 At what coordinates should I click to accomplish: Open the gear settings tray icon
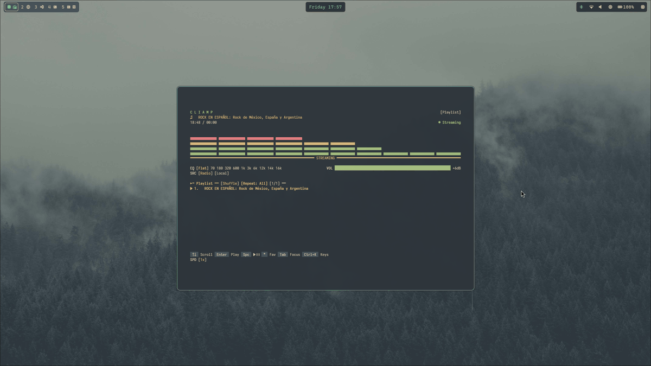[x=610, y=7]
